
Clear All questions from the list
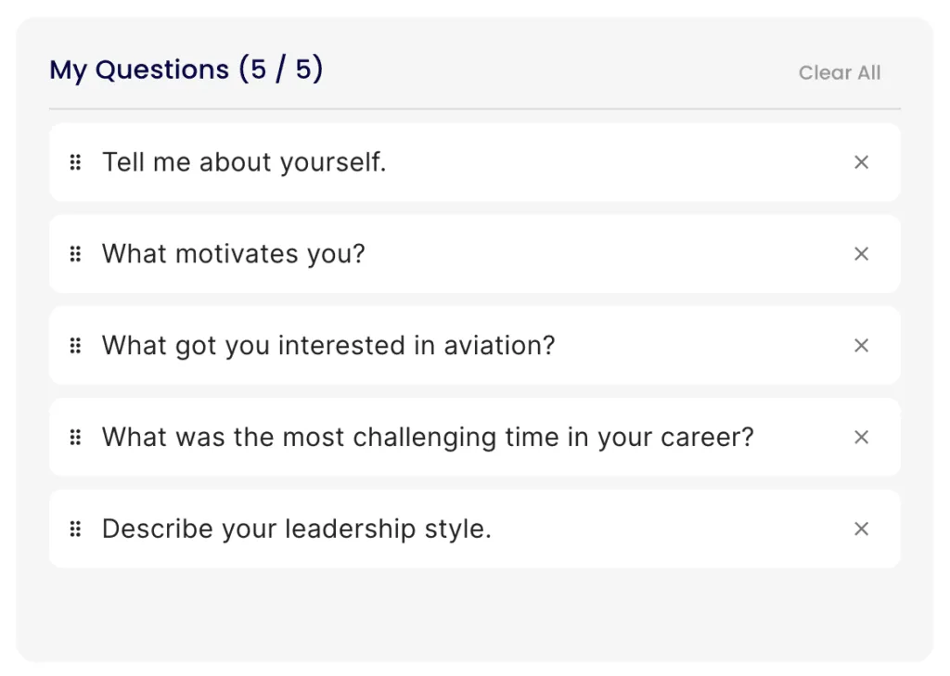click(x=839, y=72)
